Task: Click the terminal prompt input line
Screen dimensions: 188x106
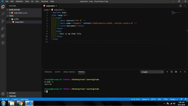Action: point(47,92)
